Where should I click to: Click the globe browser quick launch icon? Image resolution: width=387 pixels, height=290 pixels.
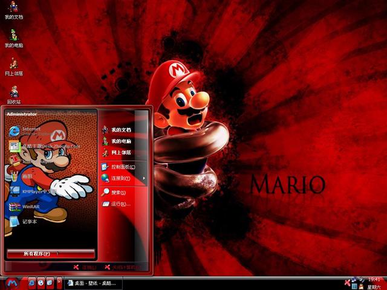(x=41, y=283)
